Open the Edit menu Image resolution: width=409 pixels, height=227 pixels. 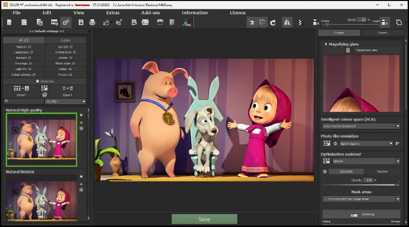click(47, 13)
